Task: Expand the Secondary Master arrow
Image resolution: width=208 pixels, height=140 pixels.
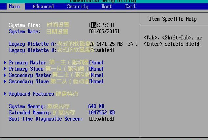Action: tap(5, 75)
